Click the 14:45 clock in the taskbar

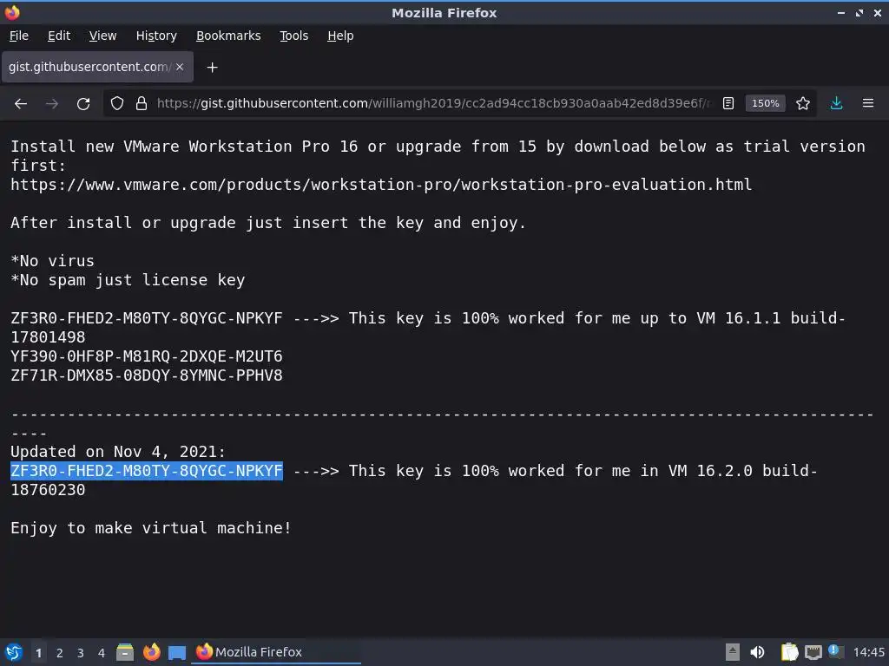868,652
